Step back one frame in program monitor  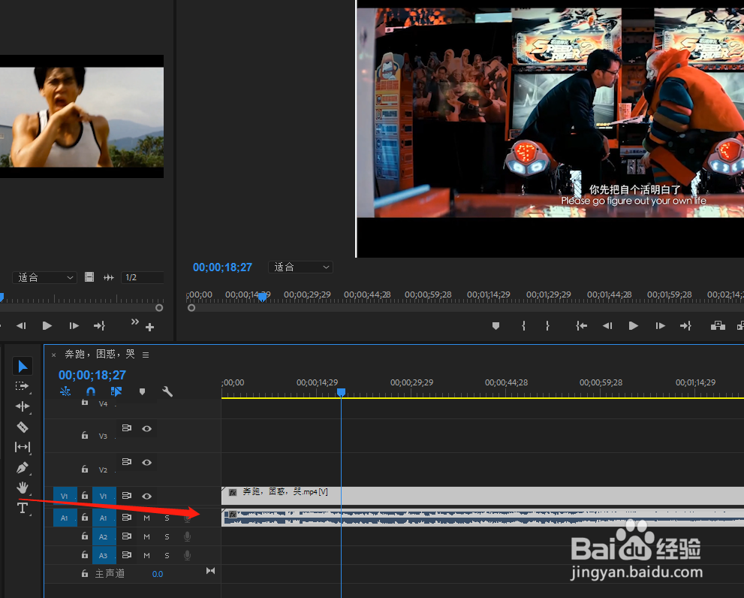coord(607,326)
